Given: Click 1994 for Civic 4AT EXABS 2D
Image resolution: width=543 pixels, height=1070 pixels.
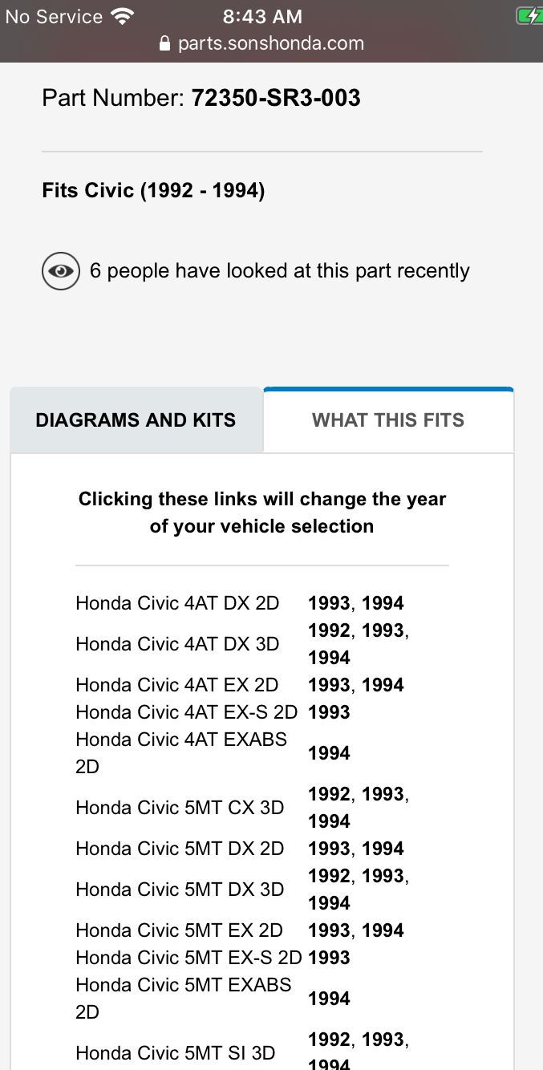Looking at the screenshot, I should click(x=329, y=753).
